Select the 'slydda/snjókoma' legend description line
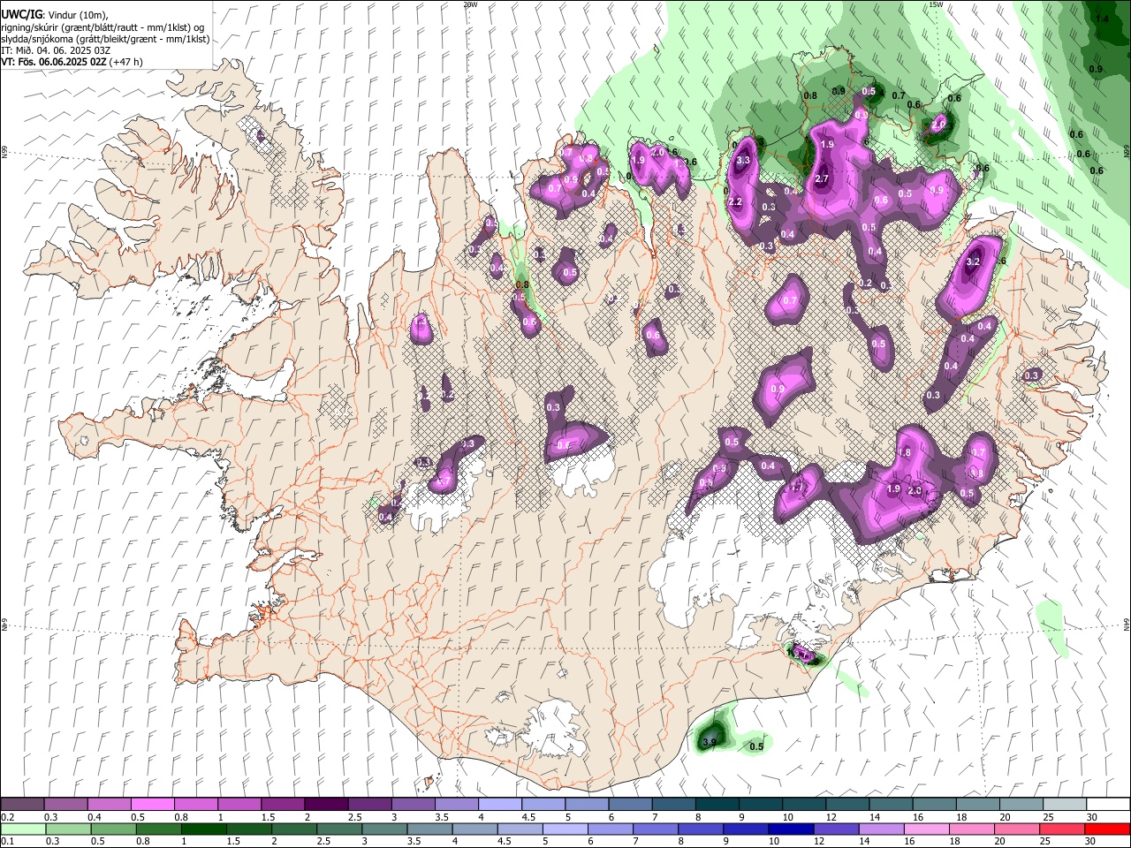The height and width of the screenshot is (848, 1131). coord(105,39)
